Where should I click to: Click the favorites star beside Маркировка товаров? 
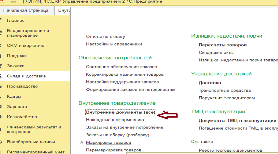(x=82, y=142)
